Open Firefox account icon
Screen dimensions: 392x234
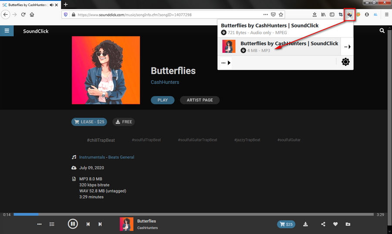click(x=367, y=14)
